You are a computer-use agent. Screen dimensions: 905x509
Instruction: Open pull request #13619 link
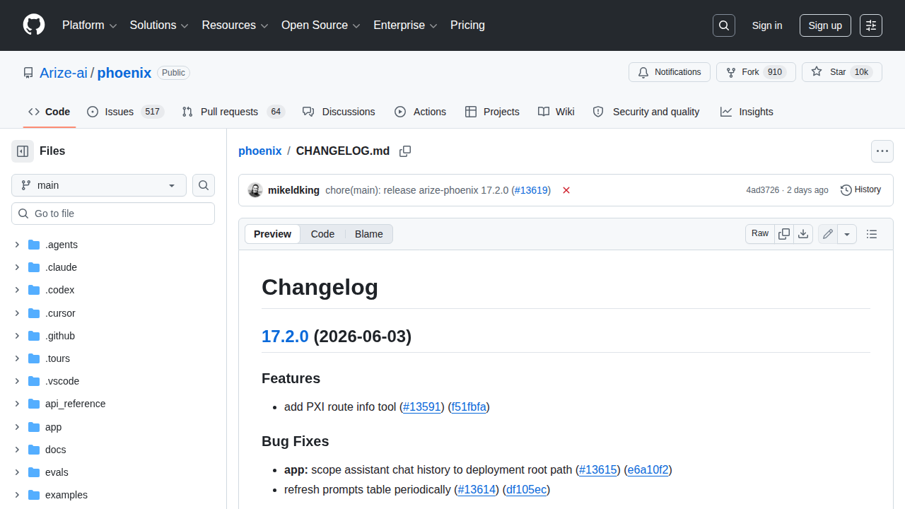point(531,190)
